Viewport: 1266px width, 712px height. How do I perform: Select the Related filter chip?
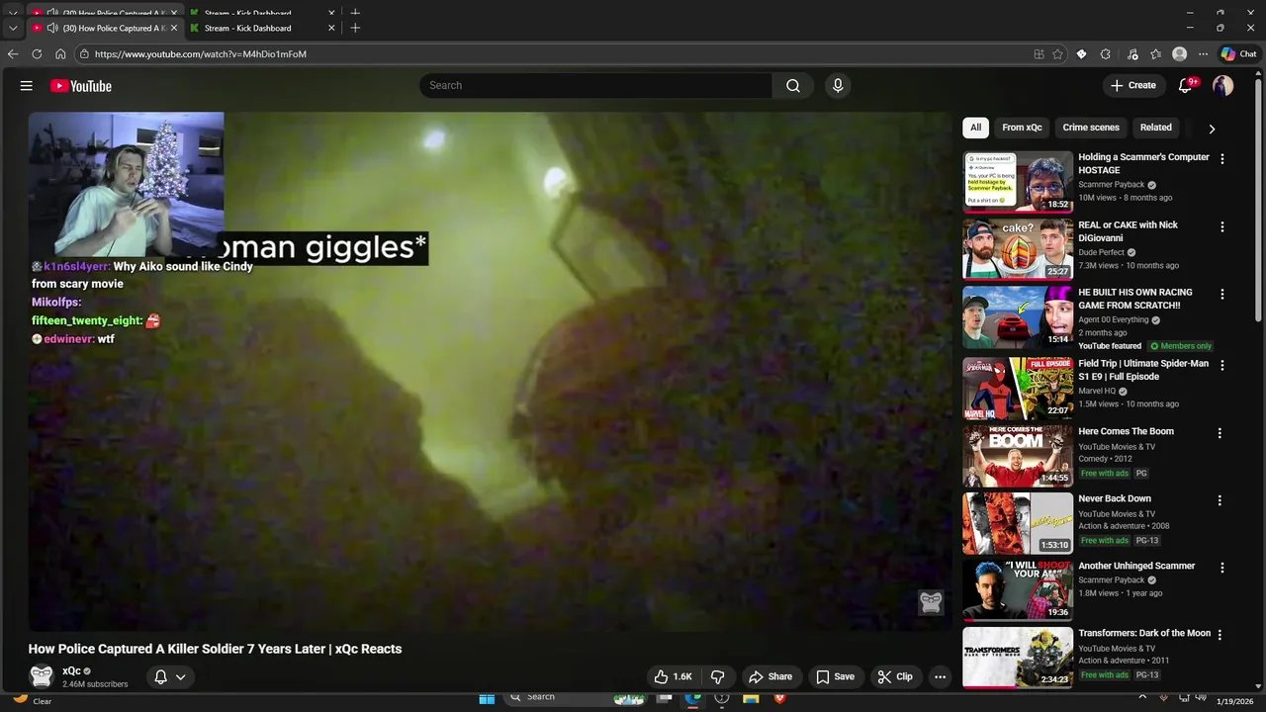(x=1155, y=128)
